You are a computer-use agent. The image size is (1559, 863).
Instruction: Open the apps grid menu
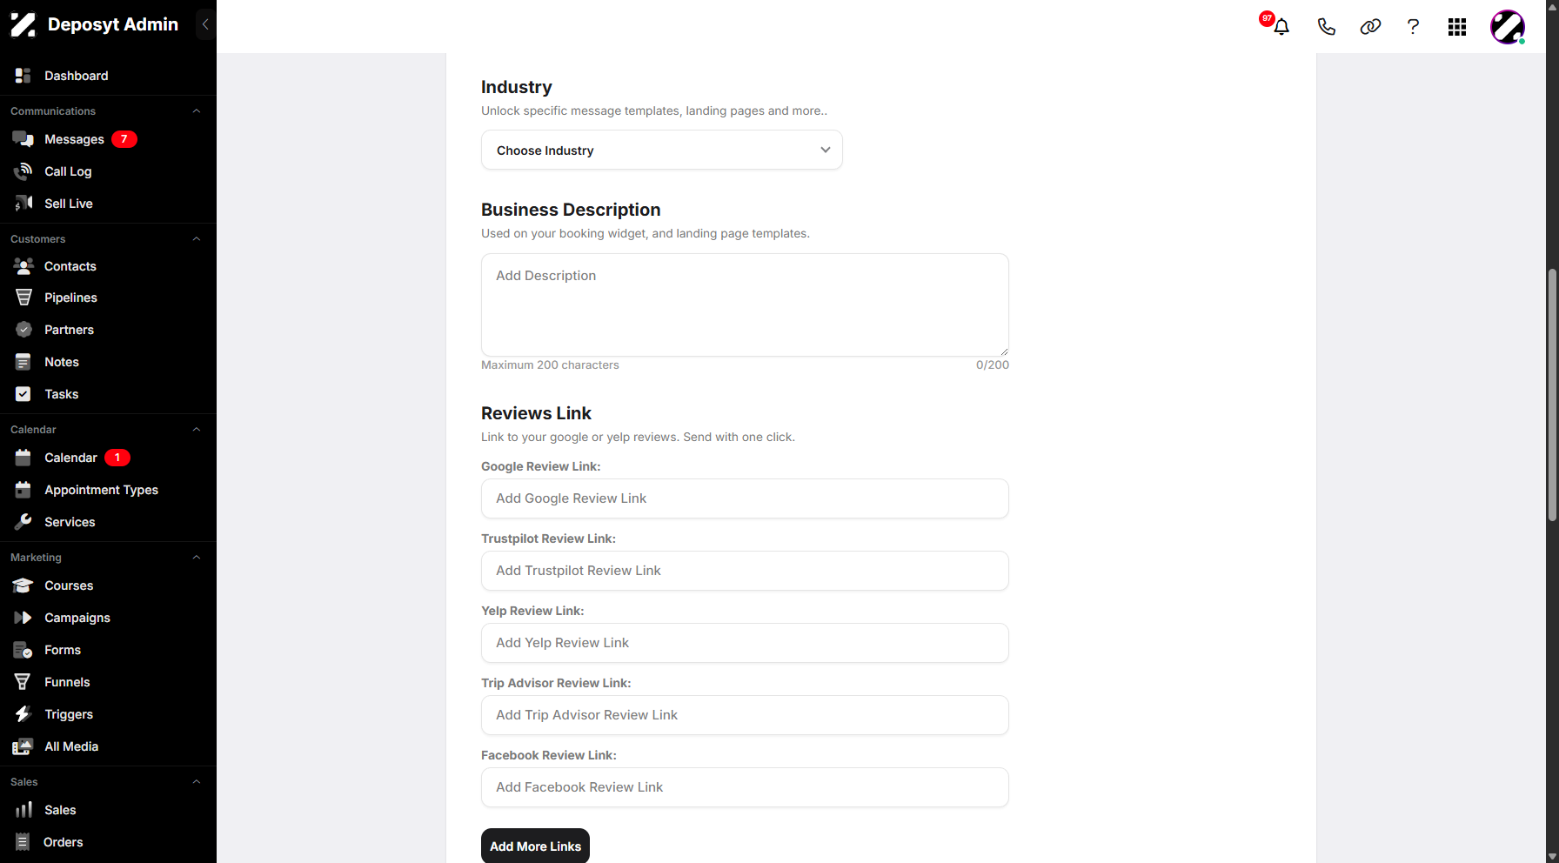click(x=1457, y=27)
